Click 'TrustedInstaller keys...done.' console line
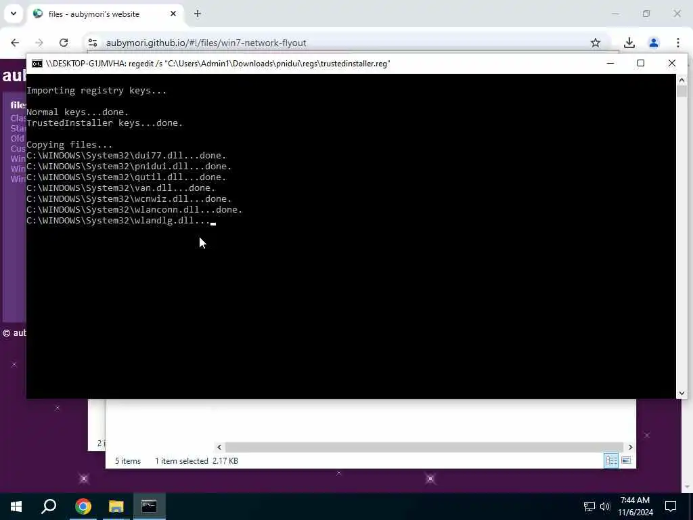Screen dimensions: 693x520 click(105, 123)
